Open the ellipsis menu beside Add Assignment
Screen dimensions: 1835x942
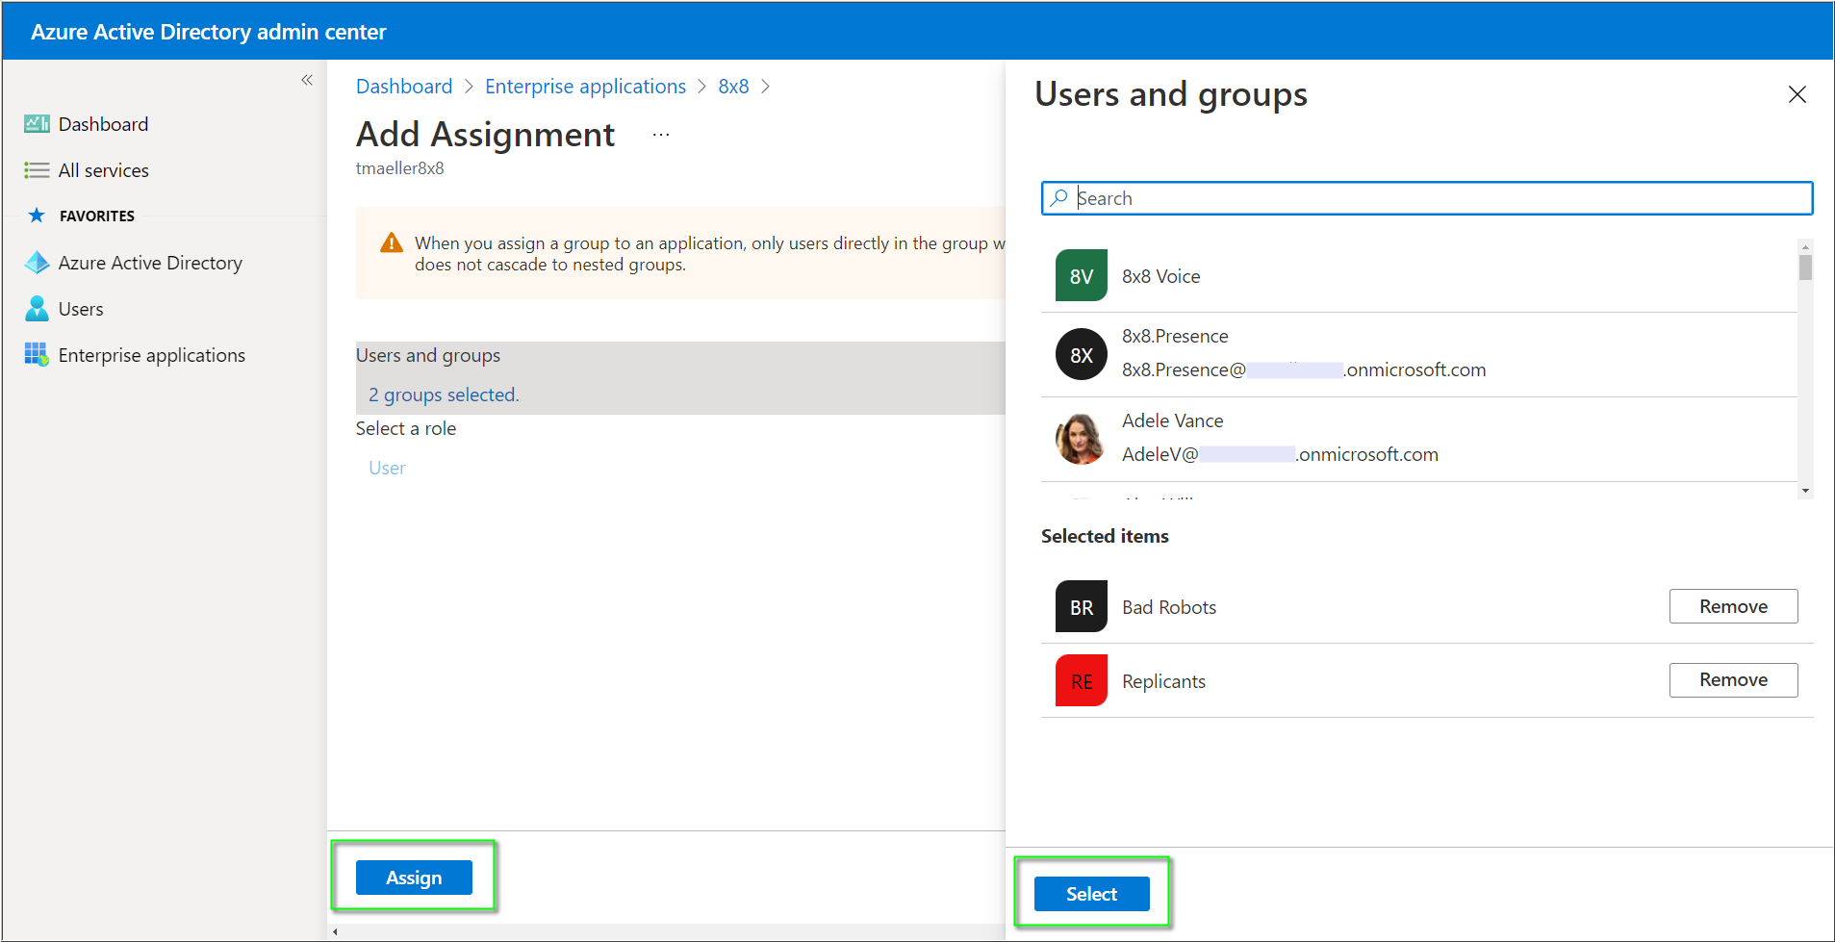point(661,136)
